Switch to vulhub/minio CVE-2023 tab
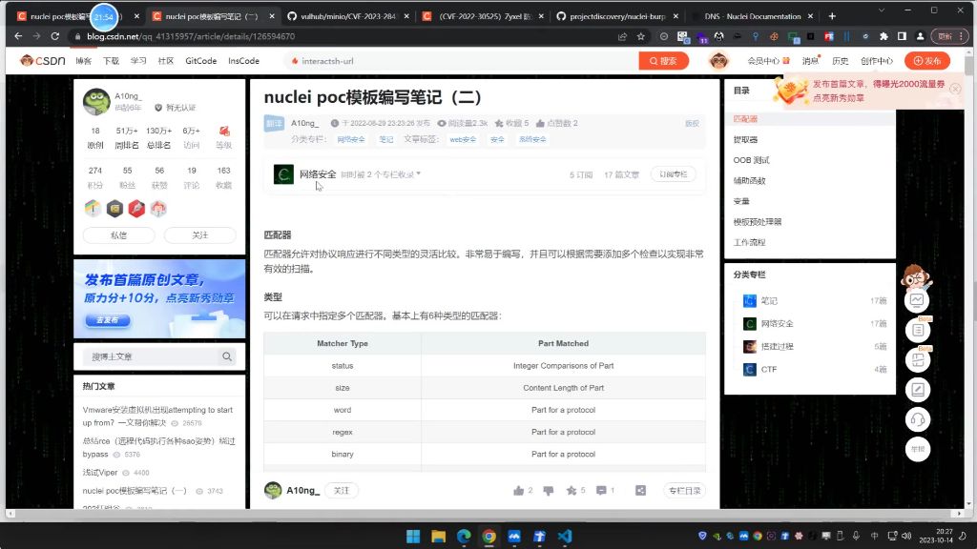This screenshot has width=977, height=549. [x=347, y=16]
